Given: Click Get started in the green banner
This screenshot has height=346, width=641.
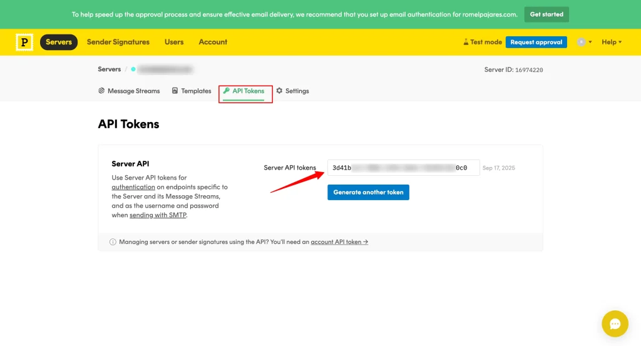Looking at the screenshot, I should (546, 14).
